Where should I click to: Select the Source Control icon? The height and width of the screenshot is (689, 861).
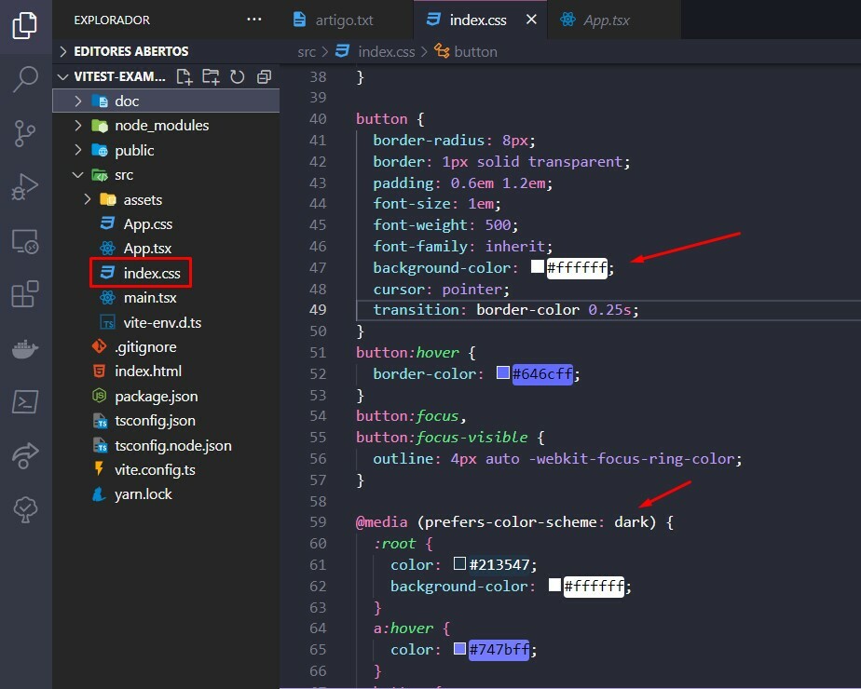click(x=25, y=134)
